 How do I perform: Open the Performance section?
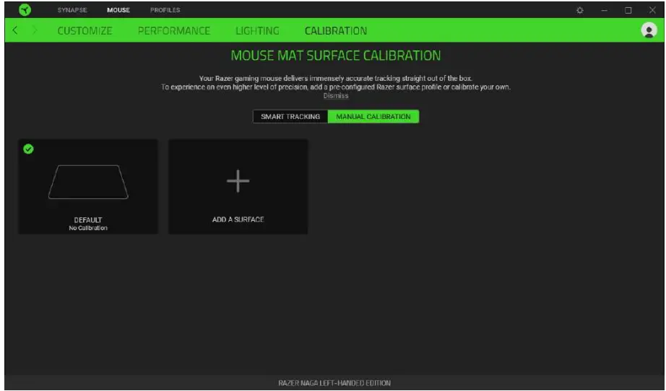click(174, 30)
